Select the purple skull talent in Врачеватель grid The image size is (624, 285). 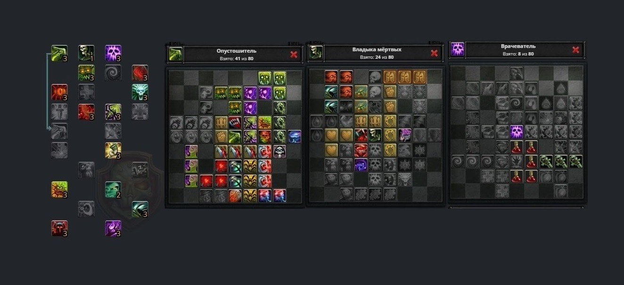coord(517,132)
